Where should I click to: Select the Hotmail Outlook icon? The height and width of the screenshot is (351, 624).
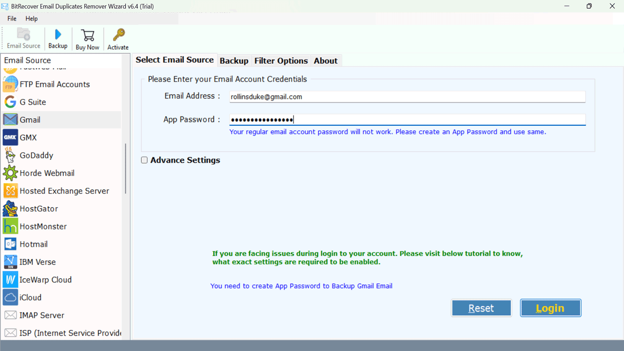pyautogui.click(x=10, y=244)
